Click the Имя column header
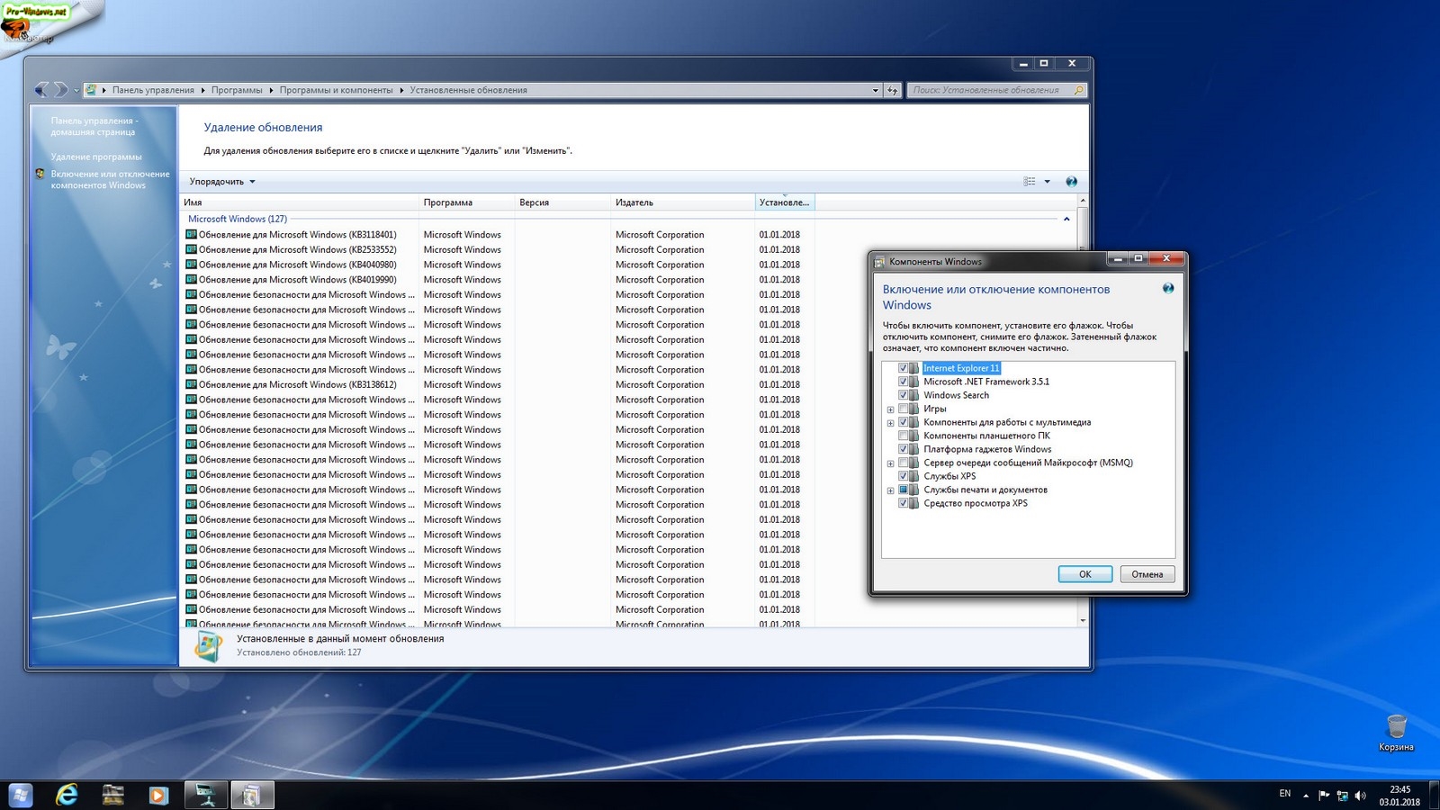 (193, 202)
